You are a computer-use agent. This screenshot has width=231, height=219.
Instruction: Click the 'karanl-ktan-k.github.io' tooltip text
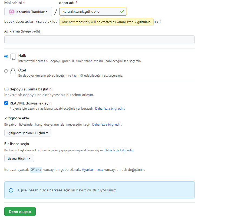(x=134, y=22)
